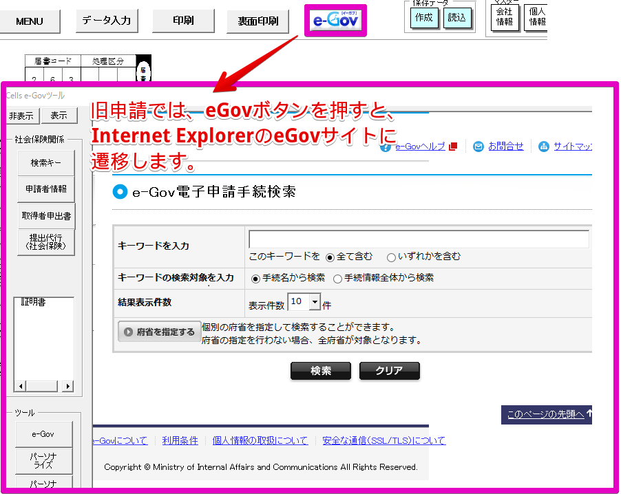621x494 pixels.
Task: Click 提出代行(社会保険) button
Action: (x=46, y=242)
